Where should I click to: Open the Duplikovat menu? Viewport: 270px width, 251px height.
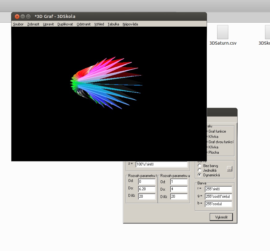tap(65, 24)
